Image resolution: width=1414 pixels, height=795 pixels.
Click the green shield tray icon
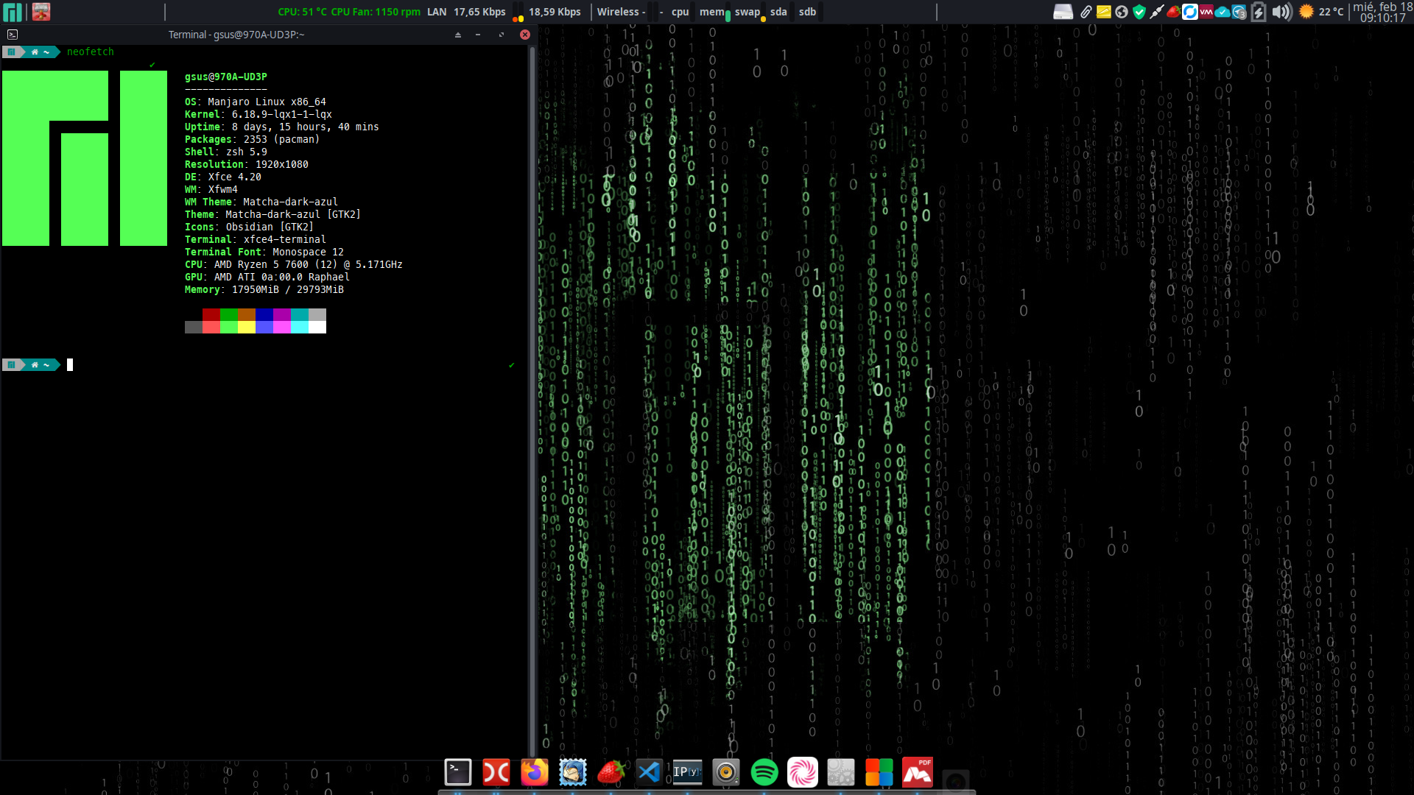click(x=1139, y=12)
